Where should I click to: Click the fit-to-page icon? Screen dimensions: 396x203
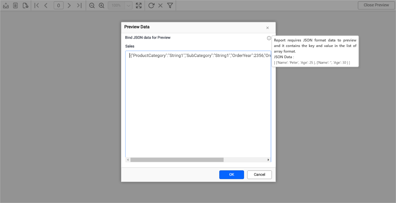tap(139, 5)
